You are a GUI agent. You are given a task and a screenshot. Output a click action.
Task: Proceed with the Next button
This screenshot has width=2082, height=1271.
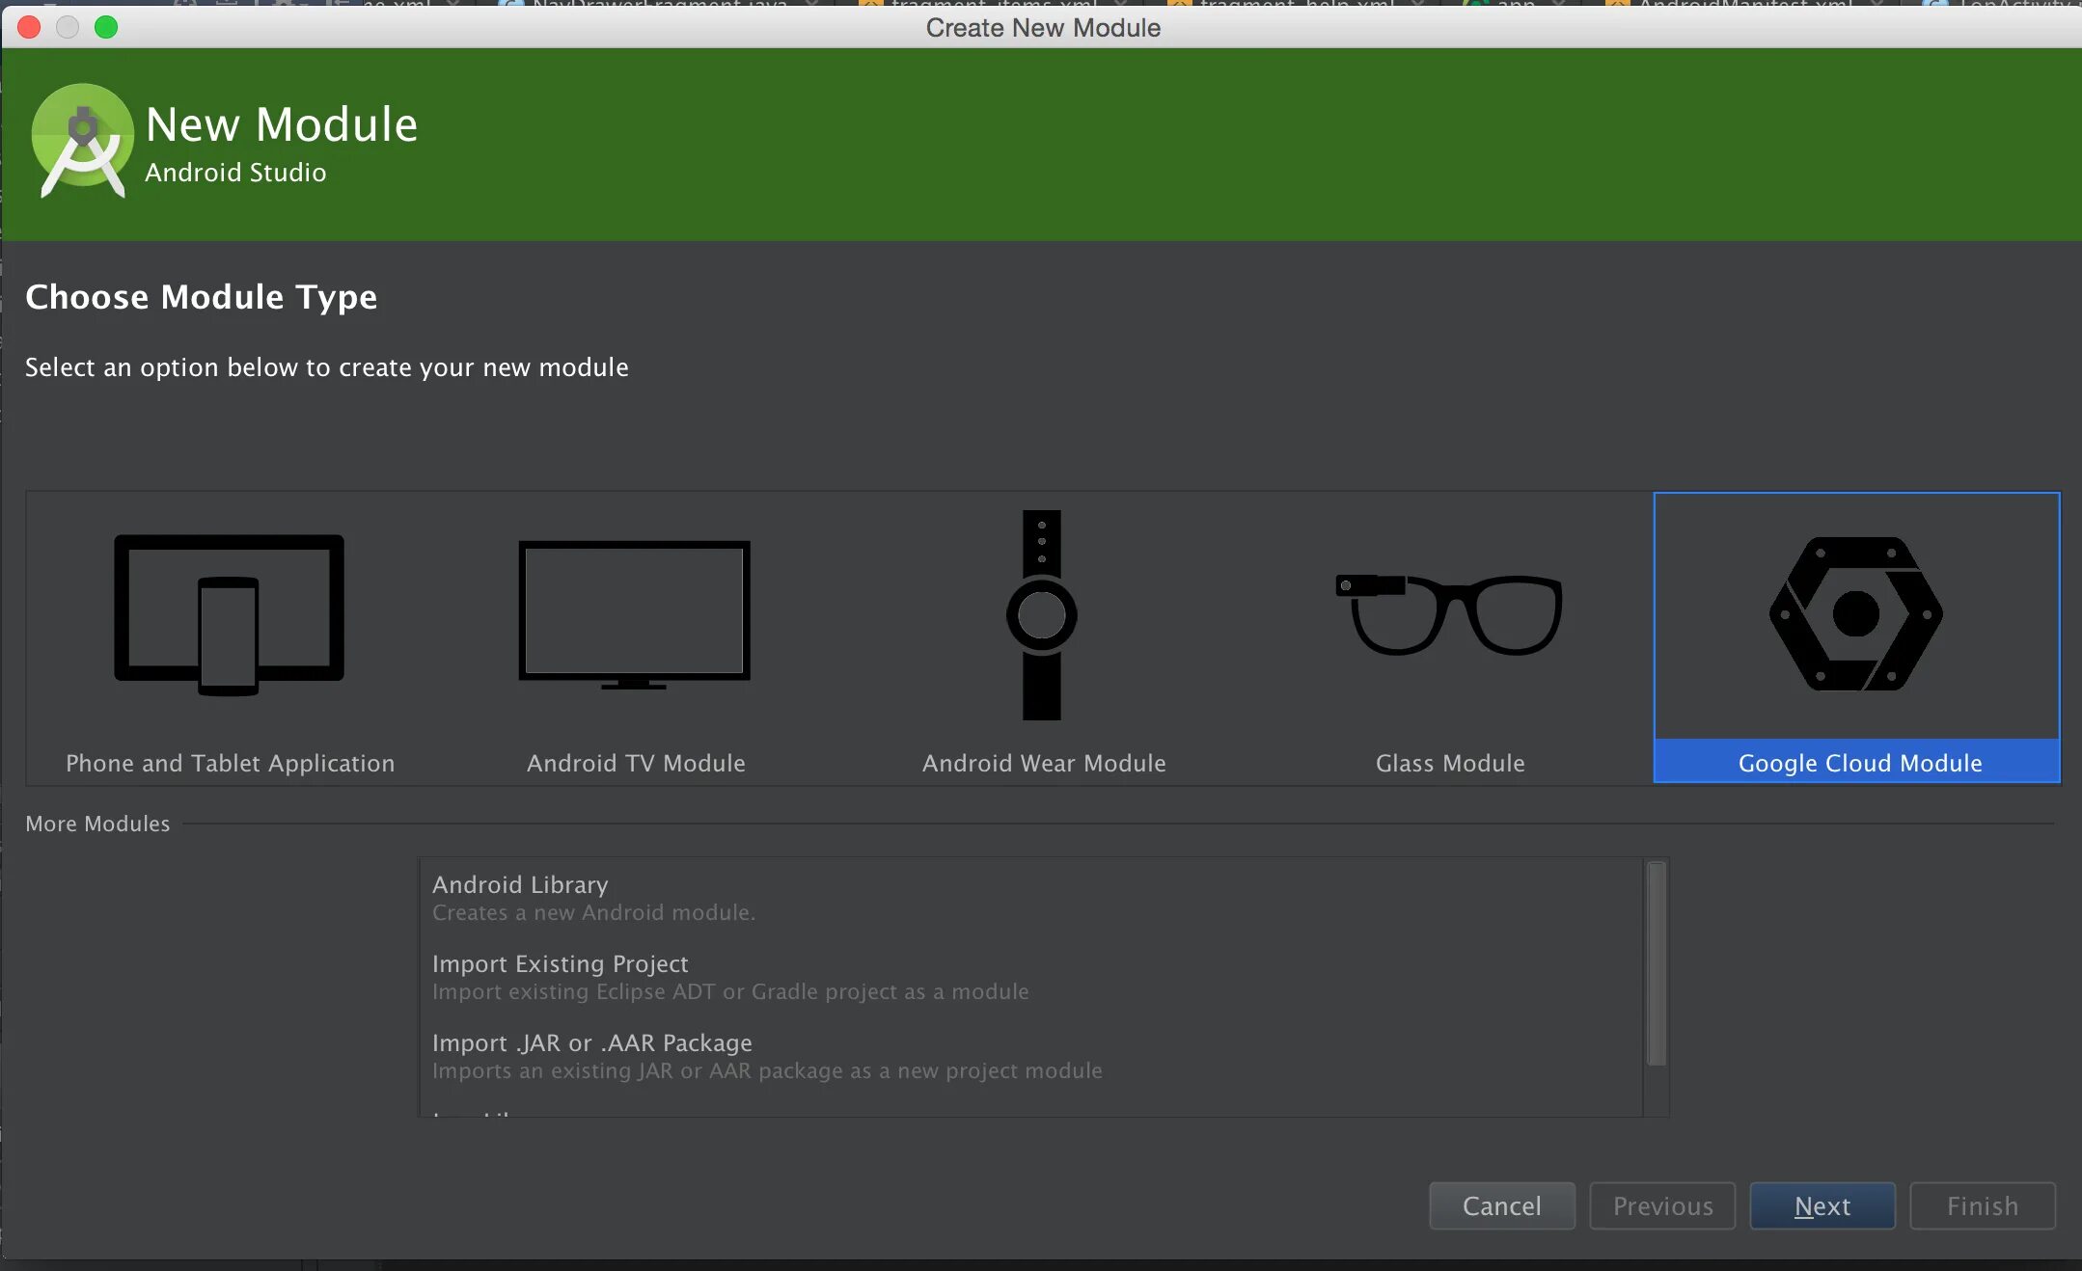(x=1822, y=1205)
